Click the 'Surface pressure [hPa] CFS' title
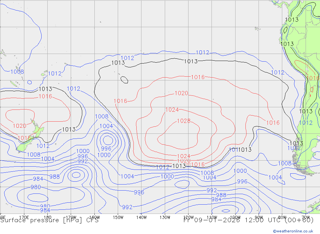Viewport: 320px width, 234px height. coord(49,220)
